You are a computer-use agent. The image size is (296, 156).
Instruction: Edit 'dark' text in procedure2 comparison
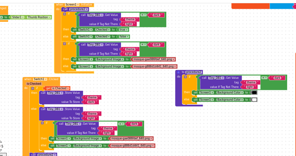tap(277, 78)
